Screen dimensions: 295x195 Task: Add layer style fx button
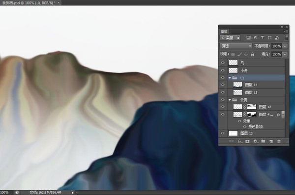[x=239, y=141]
